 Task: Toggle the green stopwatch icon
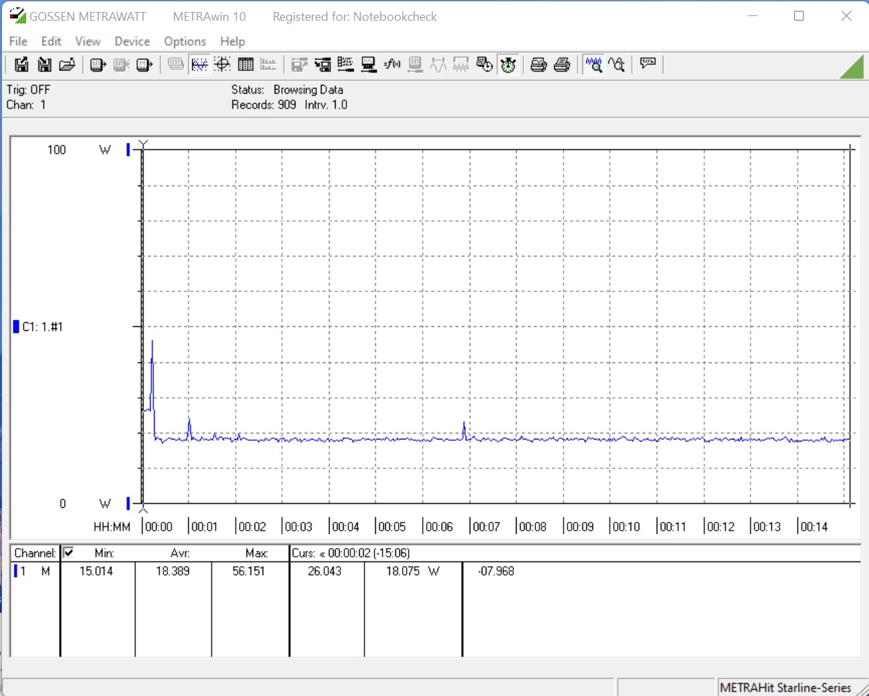(x=508, y=64)
